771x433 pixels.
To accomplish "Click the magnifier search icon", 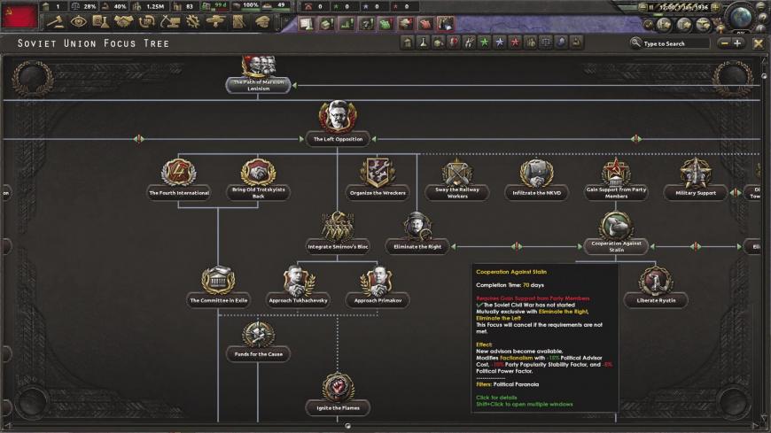I will pyautogui.click(x=635, y=43).
